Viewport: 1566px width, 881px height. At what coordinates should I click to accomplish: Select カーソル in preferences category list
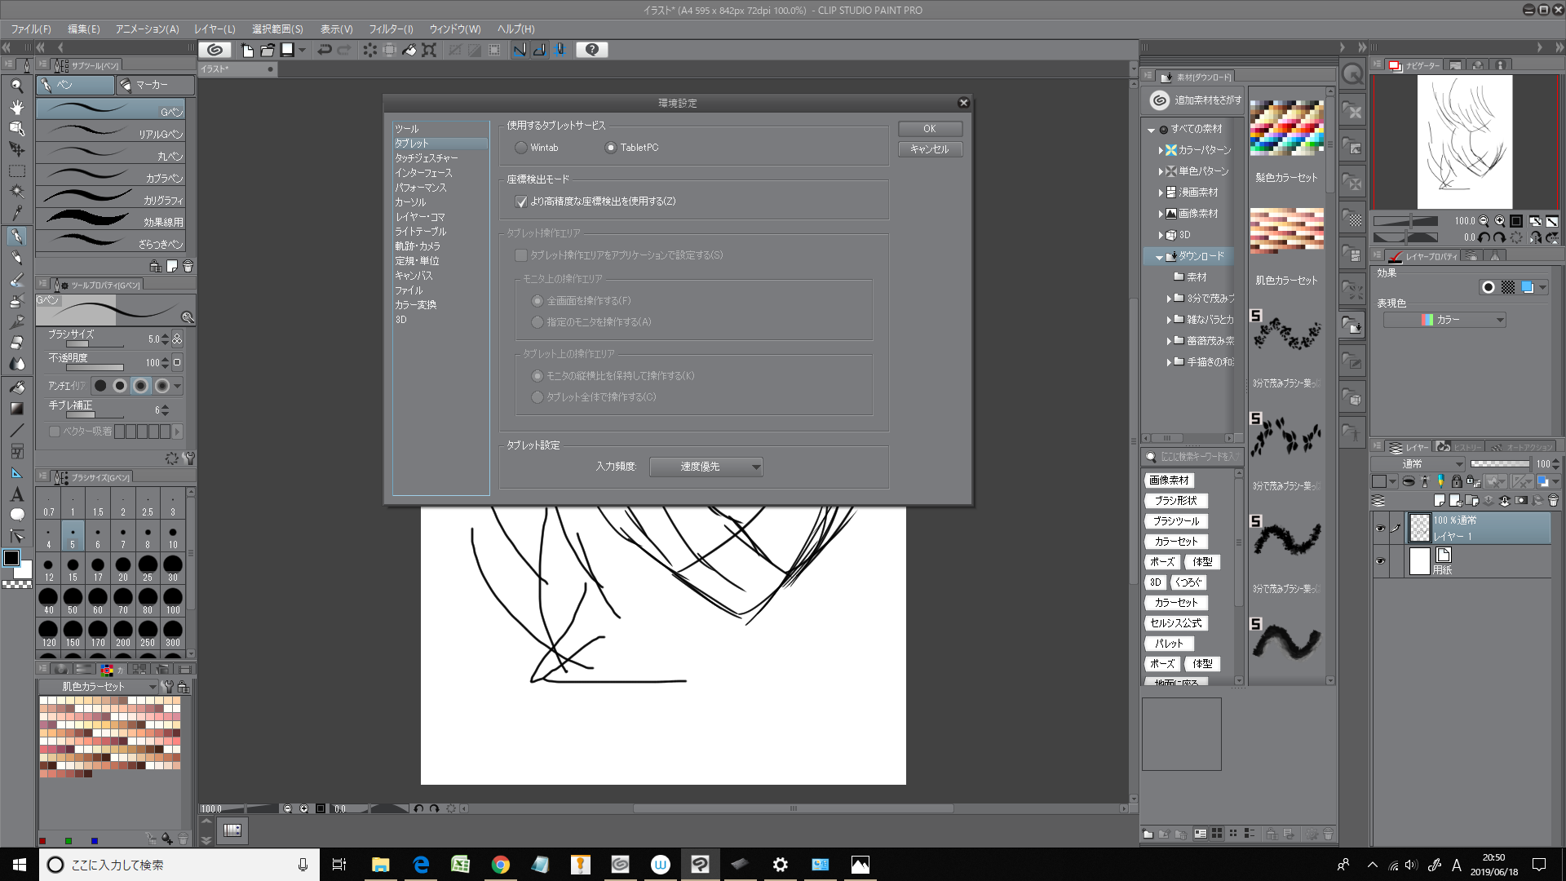pos(410,202)
